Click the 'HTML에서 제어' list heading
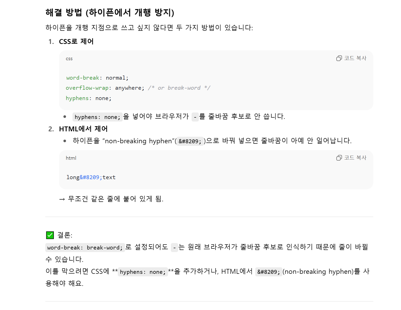The width and height of the screenshot is (401, 310). [x=83, y=129]
